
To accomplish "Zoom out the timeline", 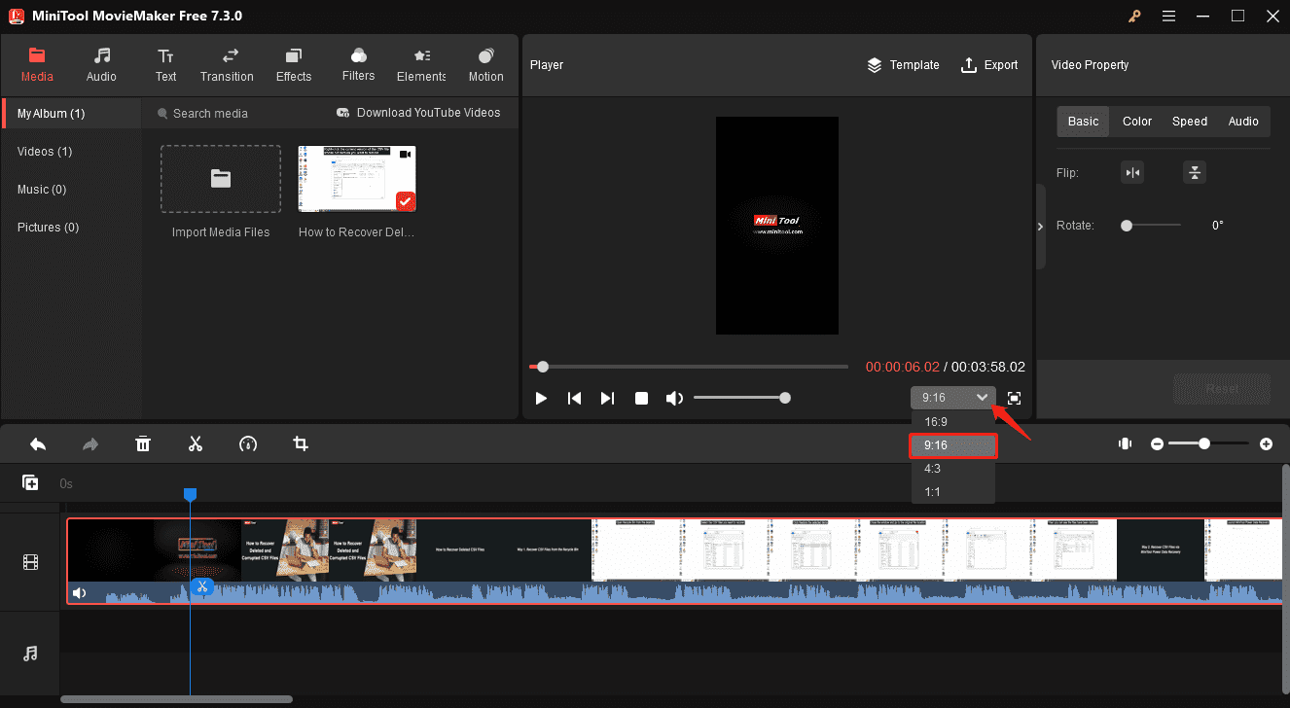I will (1158, 443).
